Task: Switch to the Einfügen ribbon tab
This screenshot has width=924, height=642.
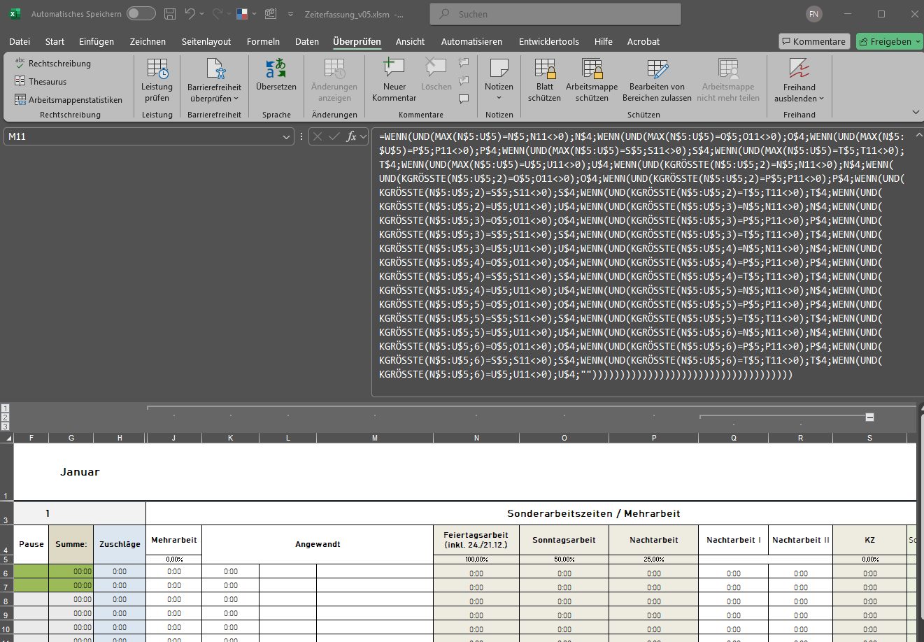Action: pyautogui.click(x=97, y=42)
